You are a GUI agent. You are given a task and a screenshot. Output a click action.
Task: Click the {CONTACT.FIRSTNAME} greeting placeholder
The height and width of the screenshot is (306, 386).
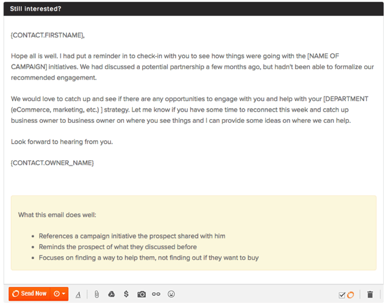tap(48, 35)
